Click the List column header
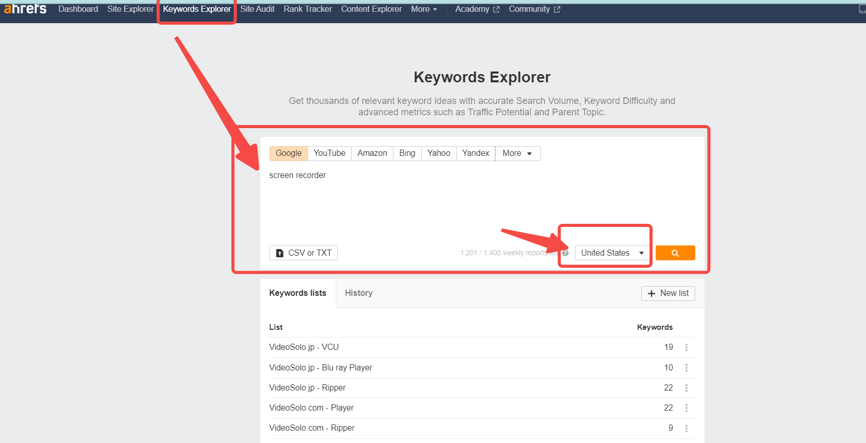This screenshot has height=443, width=866. click(276, 327)
